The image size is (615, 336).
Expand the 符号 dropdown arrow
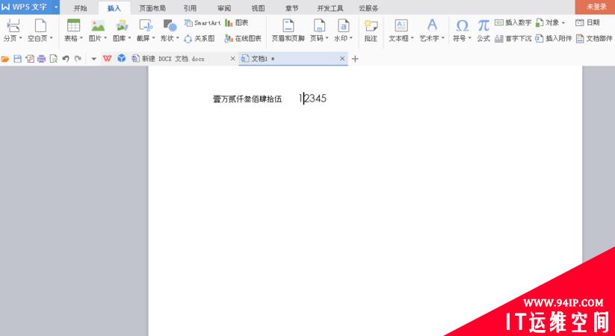[x=470, y=38]
